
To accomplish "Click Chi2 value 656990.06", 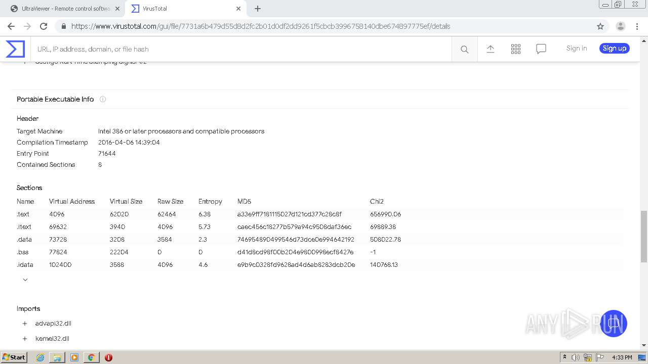I will [385, 214].
